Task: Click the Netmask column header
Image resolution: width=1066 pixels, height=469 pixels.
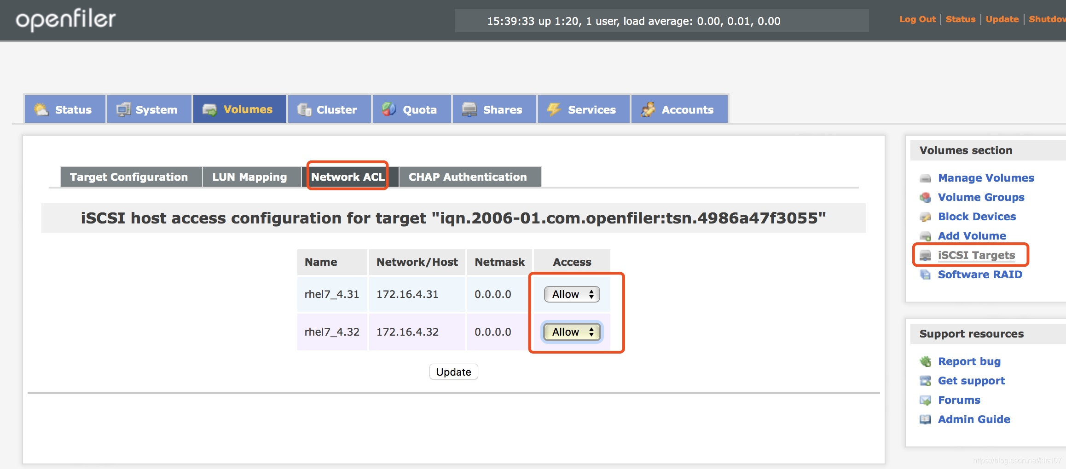Action: point(499,262)
